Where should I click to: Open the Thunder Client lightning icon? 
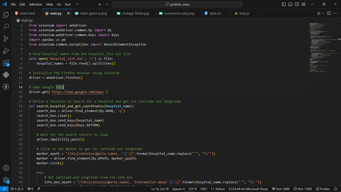(x=6, y=87)
